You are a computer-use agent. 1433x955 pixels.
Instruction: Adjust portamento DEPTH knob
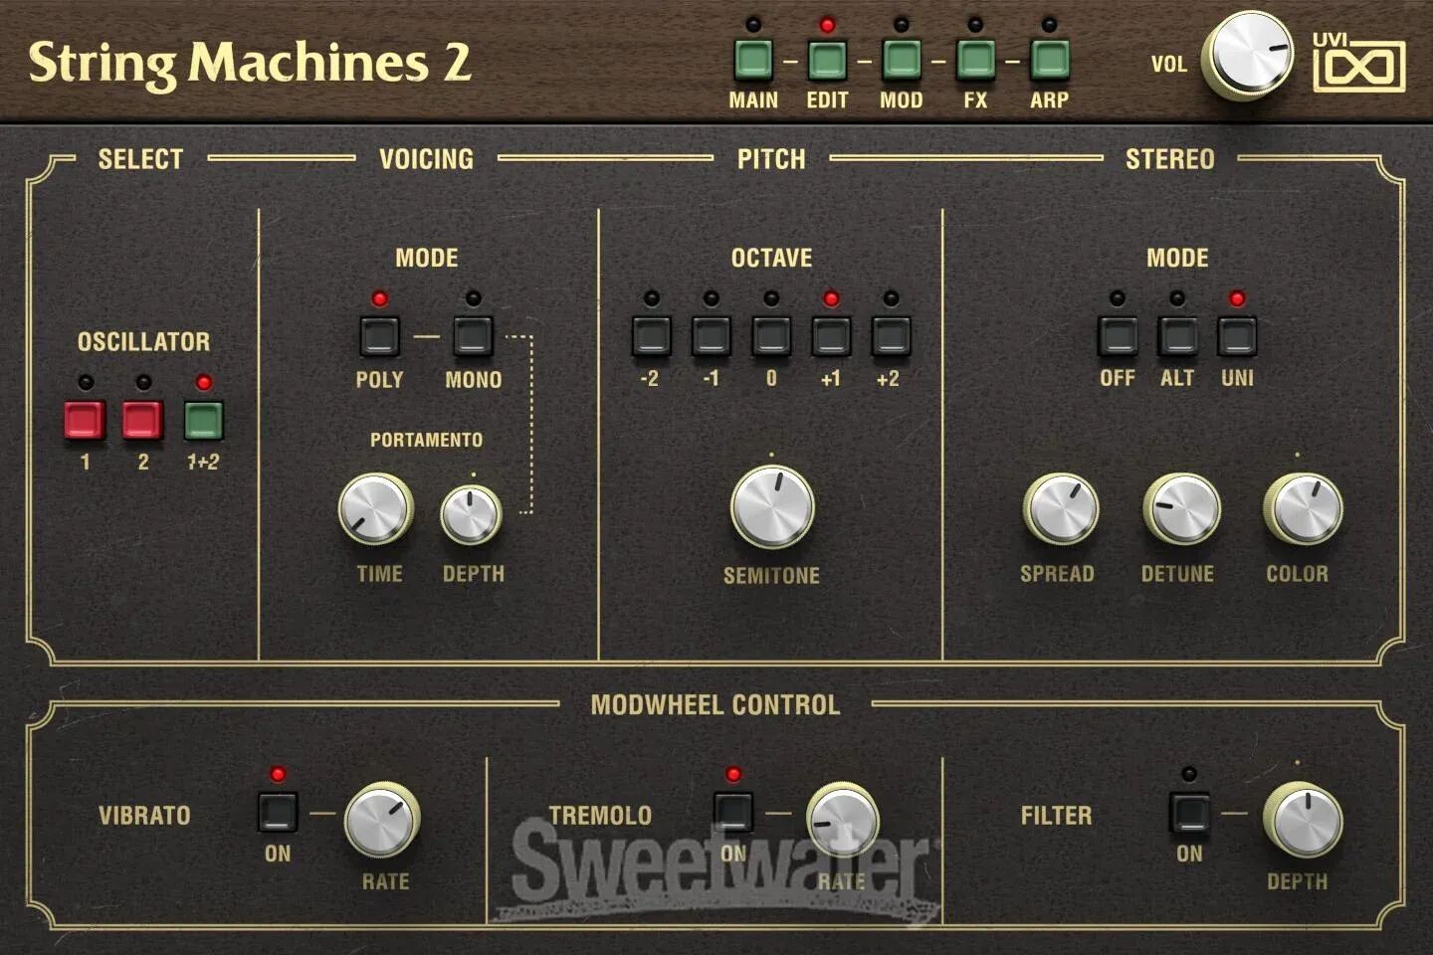(471, 514)
